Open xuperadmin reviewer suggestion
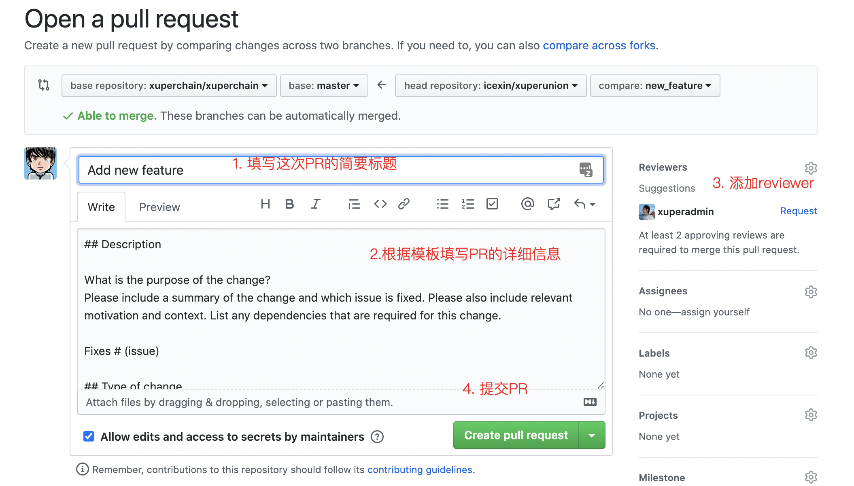Screen dimensions: 854x486 686,212
